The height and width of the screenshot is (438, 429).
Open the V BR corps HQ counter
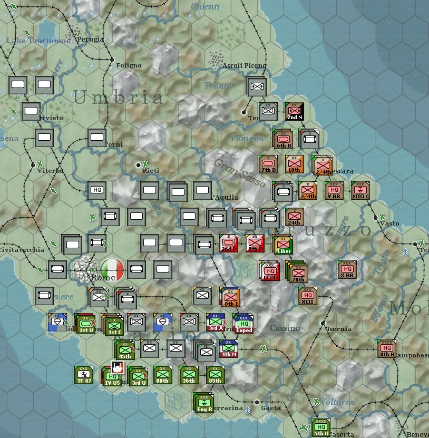pos(334,190)
